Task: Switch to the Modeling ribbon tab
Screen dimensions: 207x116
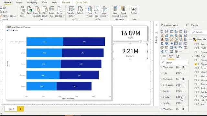Action: [32, 2]
